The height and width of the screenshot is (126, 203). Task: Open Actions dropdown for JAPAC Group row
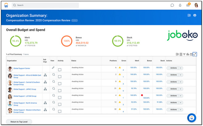181,89
